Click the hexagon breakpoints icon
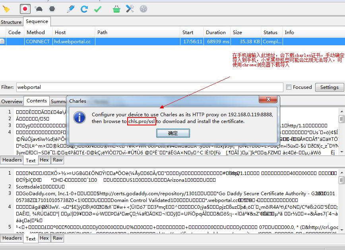 pos(52,9)
